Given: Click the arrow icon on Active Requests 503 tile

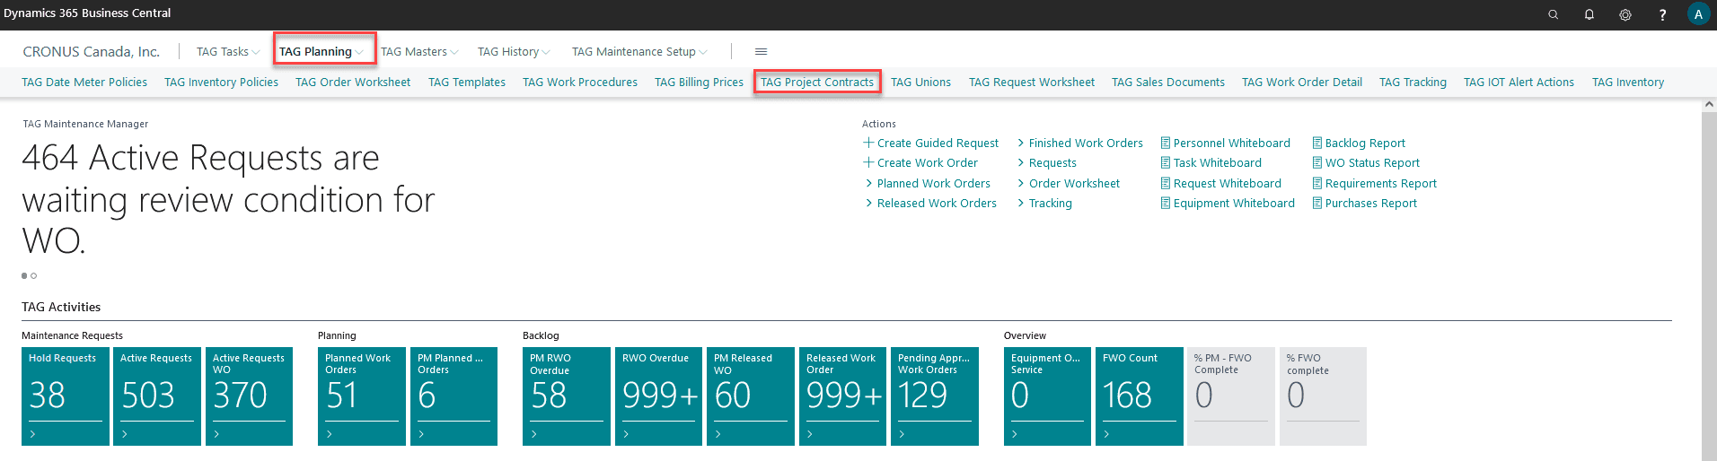Looking at the screenshot, I should click(x=125, y=434).
